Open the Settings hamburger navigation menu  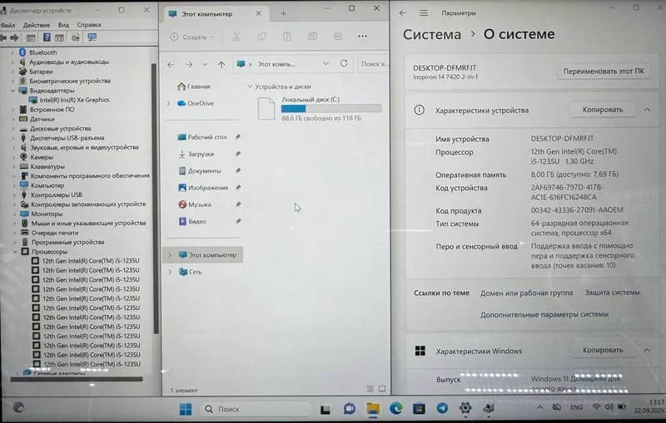(424, 13)
